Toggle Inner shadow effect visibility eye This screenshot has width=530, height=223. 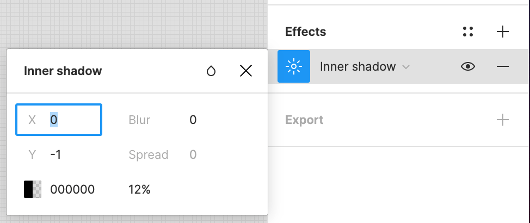(x=467, y=66)
